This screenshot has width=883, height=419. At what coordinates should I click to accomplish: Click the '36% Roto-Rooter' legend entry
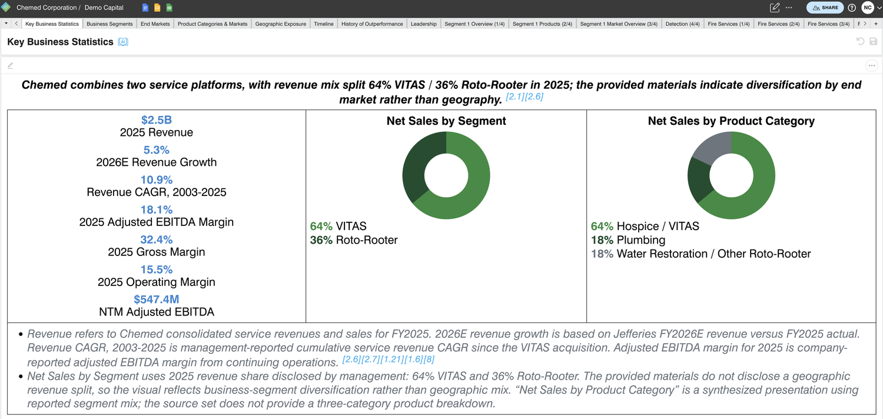354,240
